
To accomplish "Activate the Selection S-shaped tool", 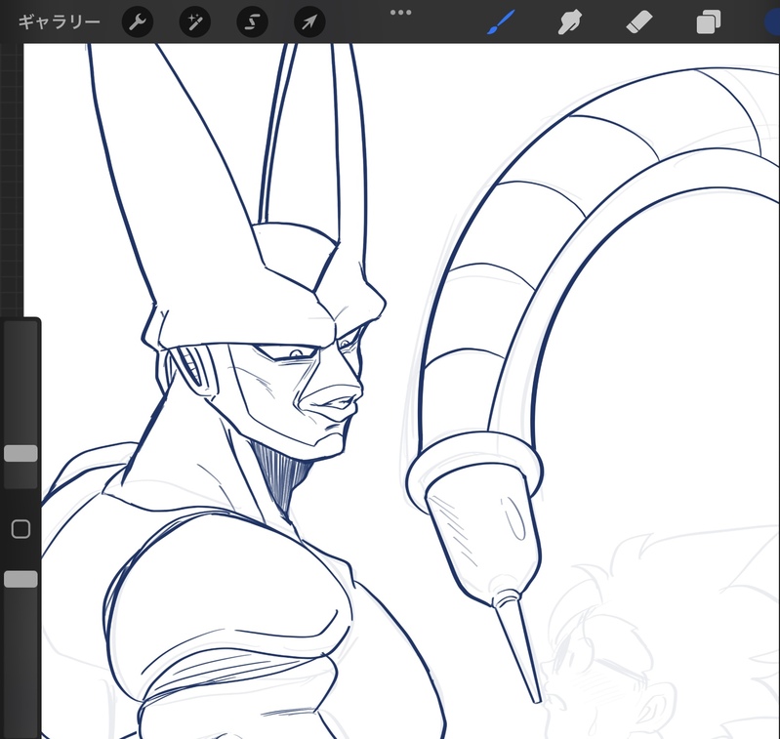I will tap(252, 21).
